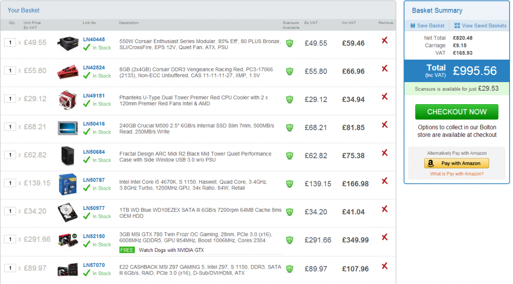Remove the MSI Z97 GAMING 5 item
The image size is (513, 284).
point(385,266)
